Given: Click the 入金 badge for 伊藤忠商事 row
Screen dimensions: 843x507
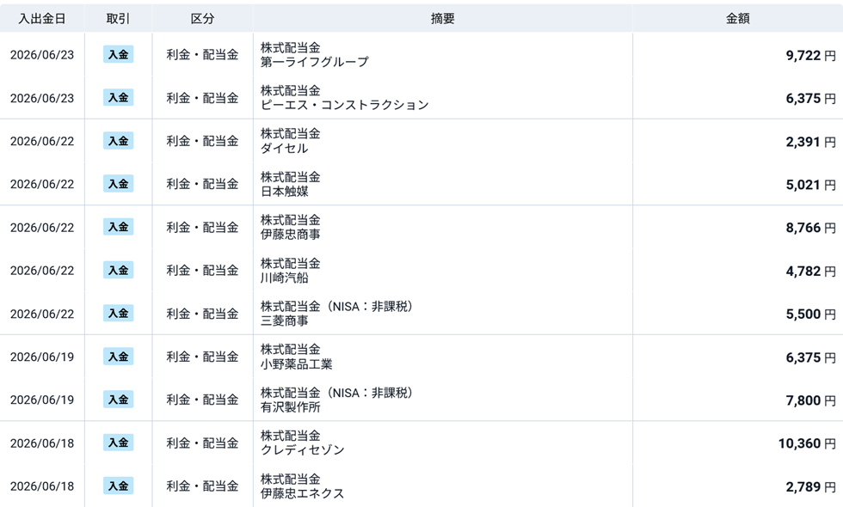Looking at the screenshot, I should (119, 227).
